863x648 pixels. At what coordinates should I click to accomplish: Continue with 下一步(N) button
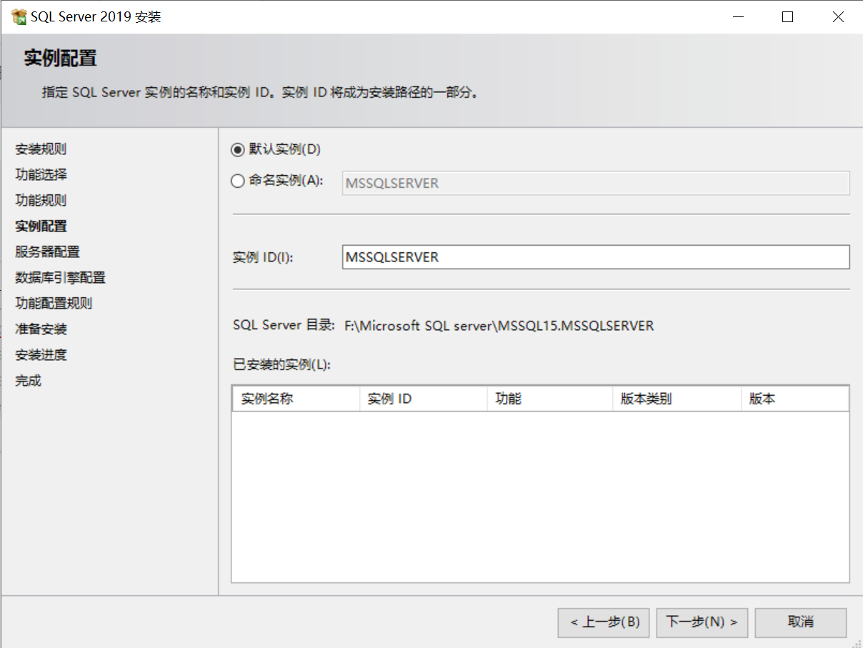pyautogui.click(x=702, y=622)
